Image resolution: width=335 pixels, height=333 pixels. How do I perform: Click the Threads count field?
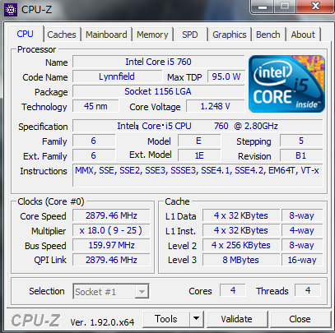(x=308, y=290)
